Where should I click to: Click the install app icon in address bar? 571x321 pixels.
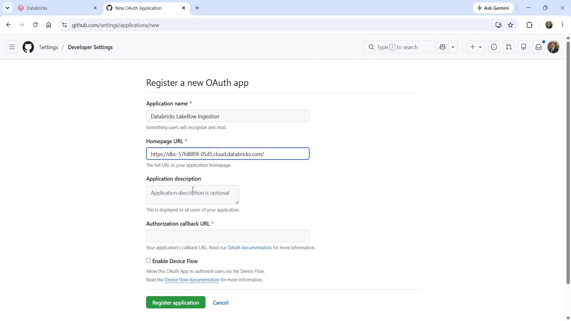[499, 25]
